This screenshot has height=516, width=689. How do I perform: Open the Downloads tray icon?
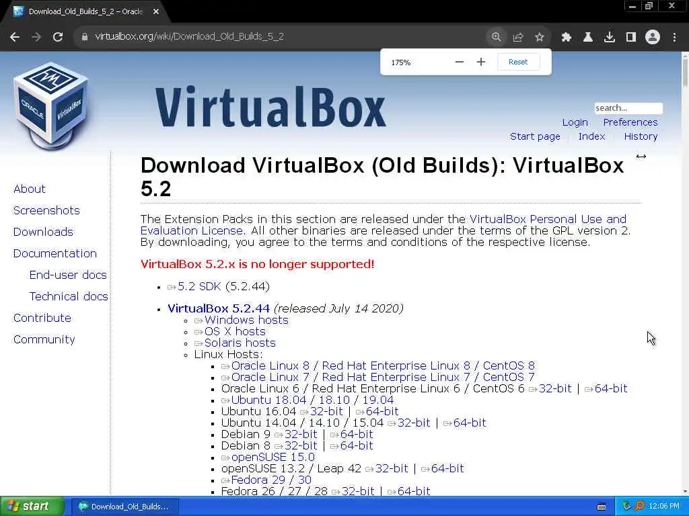(x=610, y=37)
